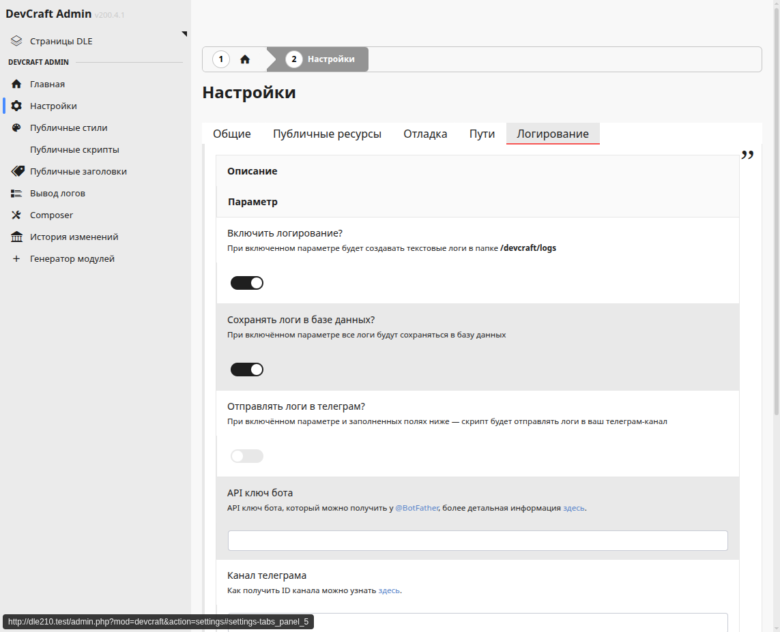
Task: Click the API ключ бота input field
Action: pyautogui.click(x=478, y=541)
